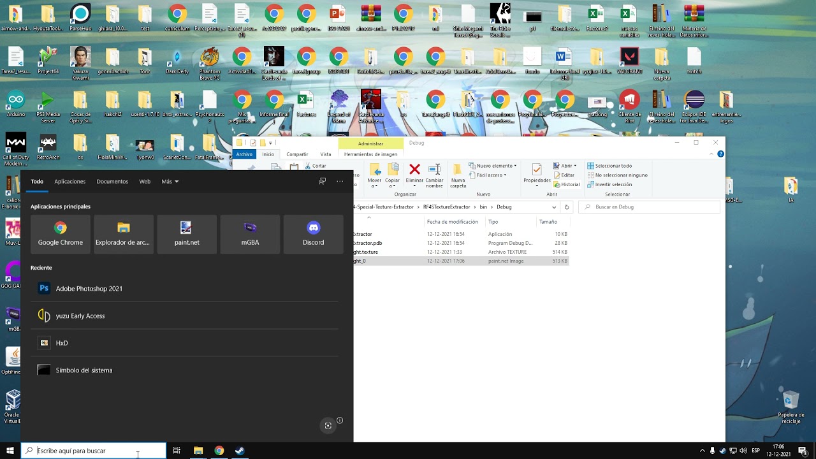The height and width of the screenshot is (459, 816).
Task: Click No seleccionar ninguno
Action: point(617,175)
